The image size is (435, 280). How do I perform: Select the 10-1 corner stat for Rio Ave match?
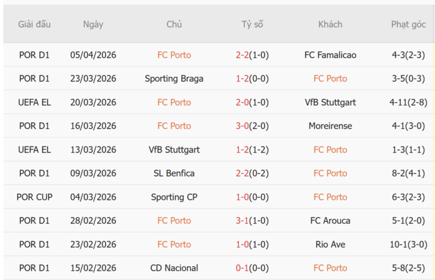[408, 245]
